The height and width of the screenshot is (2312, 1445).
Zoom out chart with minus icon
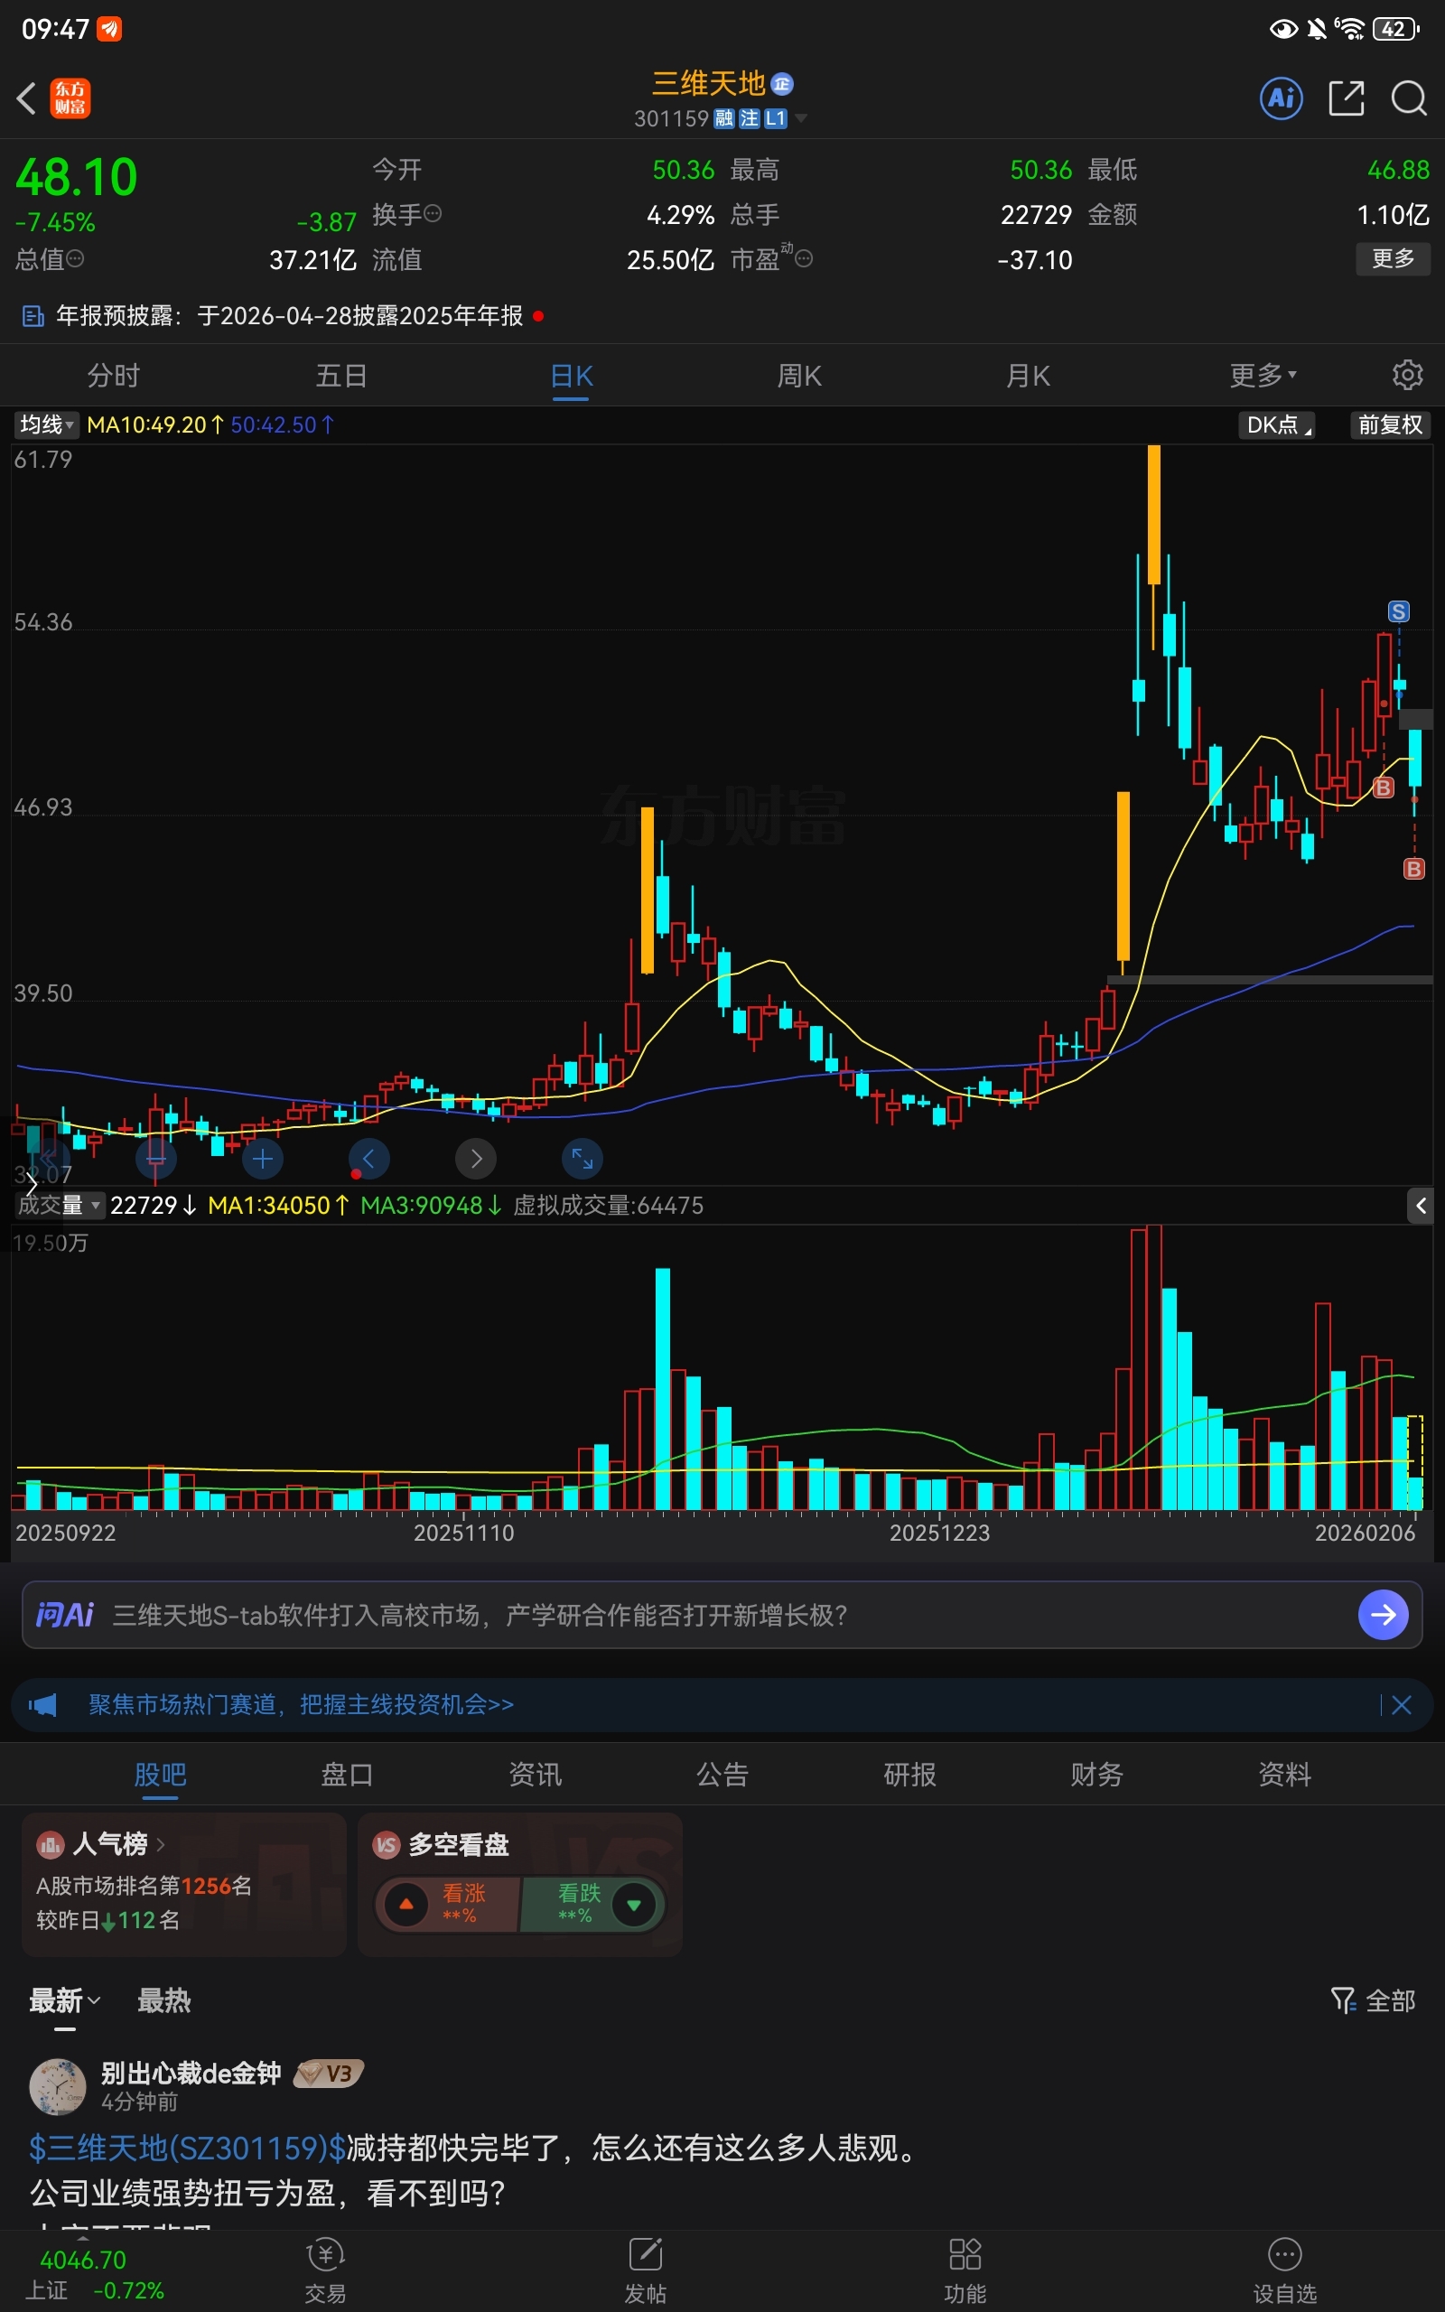155,1159
